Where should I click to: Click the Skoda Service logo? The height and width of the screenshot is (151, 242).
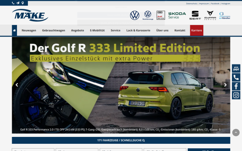[x=177, y=15]
